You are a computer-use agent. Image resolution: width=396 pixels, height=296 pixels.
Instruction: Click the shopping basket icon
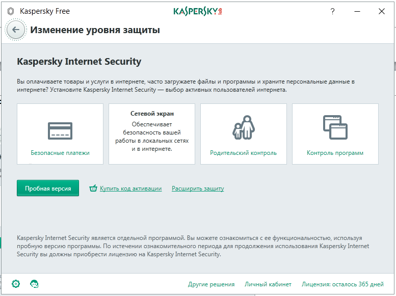click(x=93, y=189)
